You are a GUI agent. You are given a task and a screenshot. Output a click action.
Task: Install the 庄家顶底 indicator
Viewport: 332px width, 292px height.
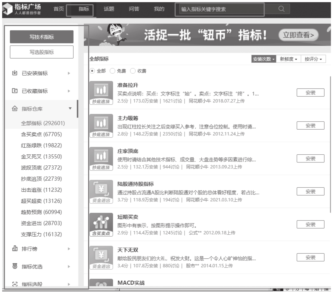(x=311, y=159)
